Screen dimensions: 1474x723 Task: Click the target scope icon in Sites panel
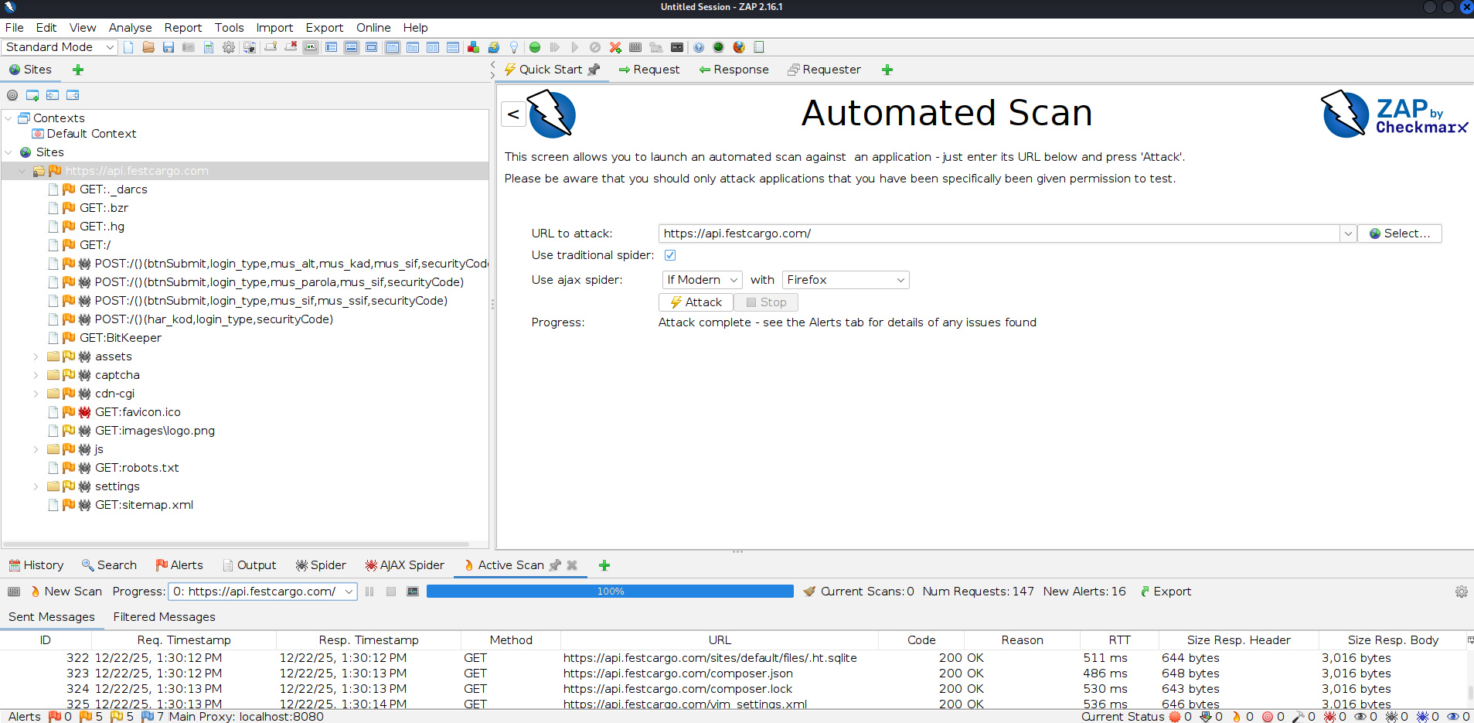[x=12, y=95]
